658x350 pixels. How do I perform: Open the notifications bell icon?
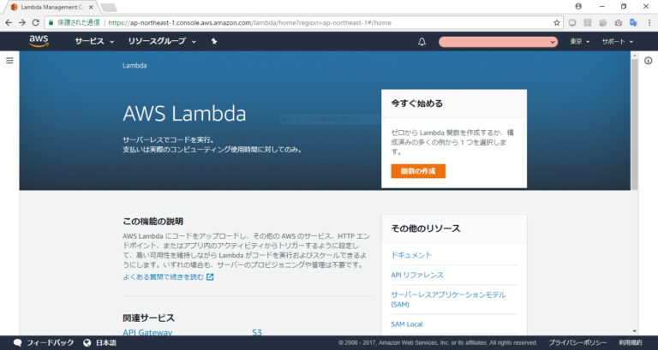click(x=422, y=41)
